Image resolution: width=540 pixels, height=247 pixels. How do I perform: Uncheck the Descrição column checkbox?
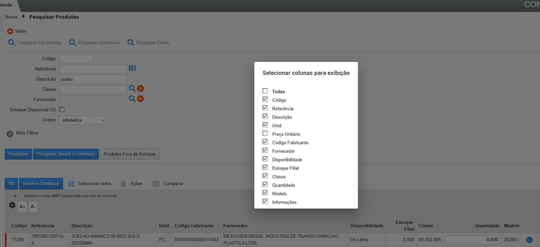[265, 116]
